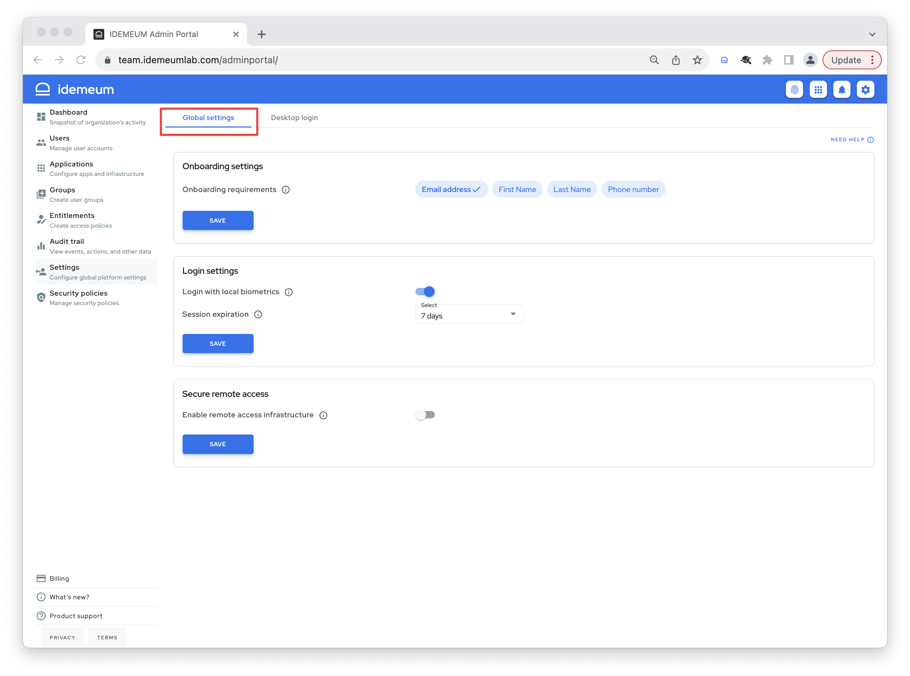Save the Login settings
The height and width of the screenshot is (676, 910).
click(x=218, y=344)
